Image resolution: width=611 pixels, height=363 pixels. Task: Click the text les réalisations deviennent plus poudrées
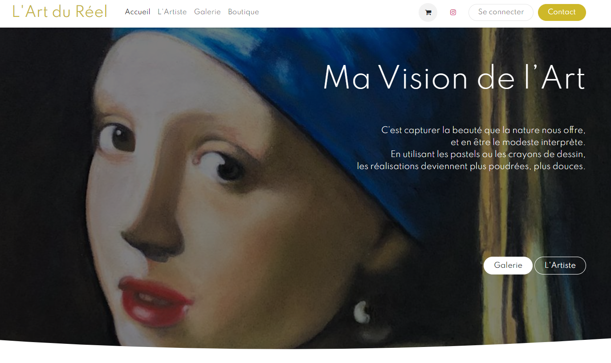coord(471,166)
